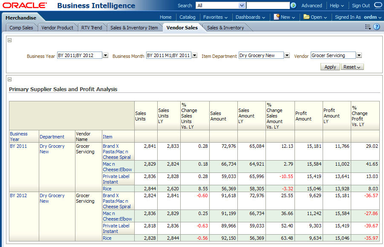Collapse the Primary Supplier Sales analysis section
Viewport: 384px width, 247px height.
[10, 79]
